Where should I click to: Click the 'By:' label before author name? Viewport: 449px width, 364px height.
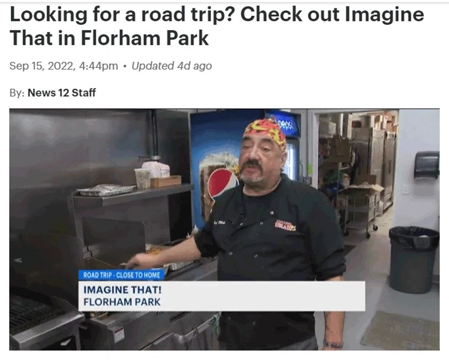(17, 93)
